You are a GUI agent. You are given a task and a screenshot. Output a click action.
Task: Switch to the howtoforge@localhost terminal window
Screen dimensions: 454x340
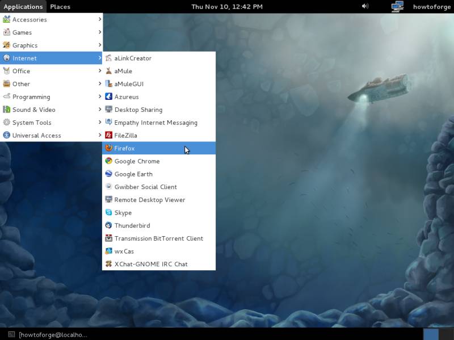(x=48, y=334)
